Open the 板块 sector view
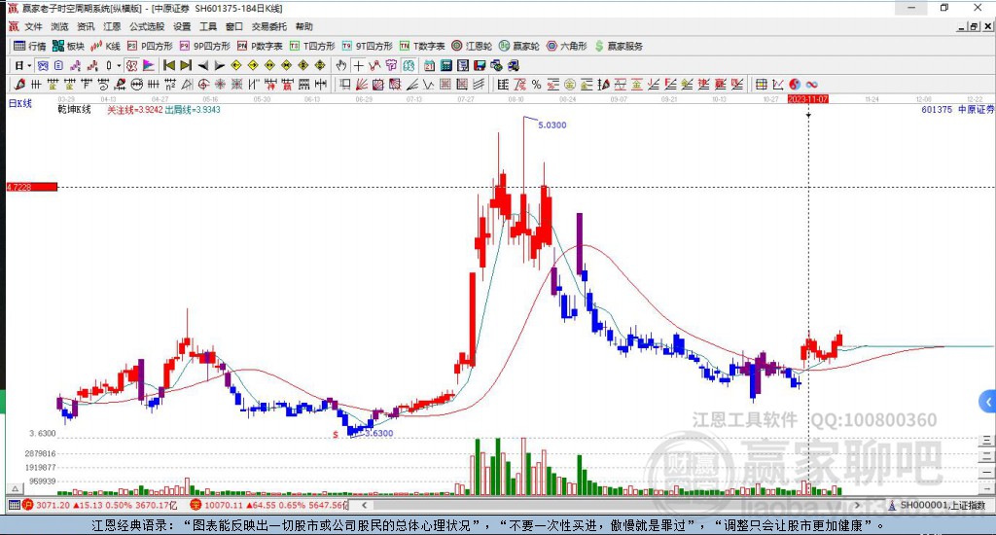 68,46
